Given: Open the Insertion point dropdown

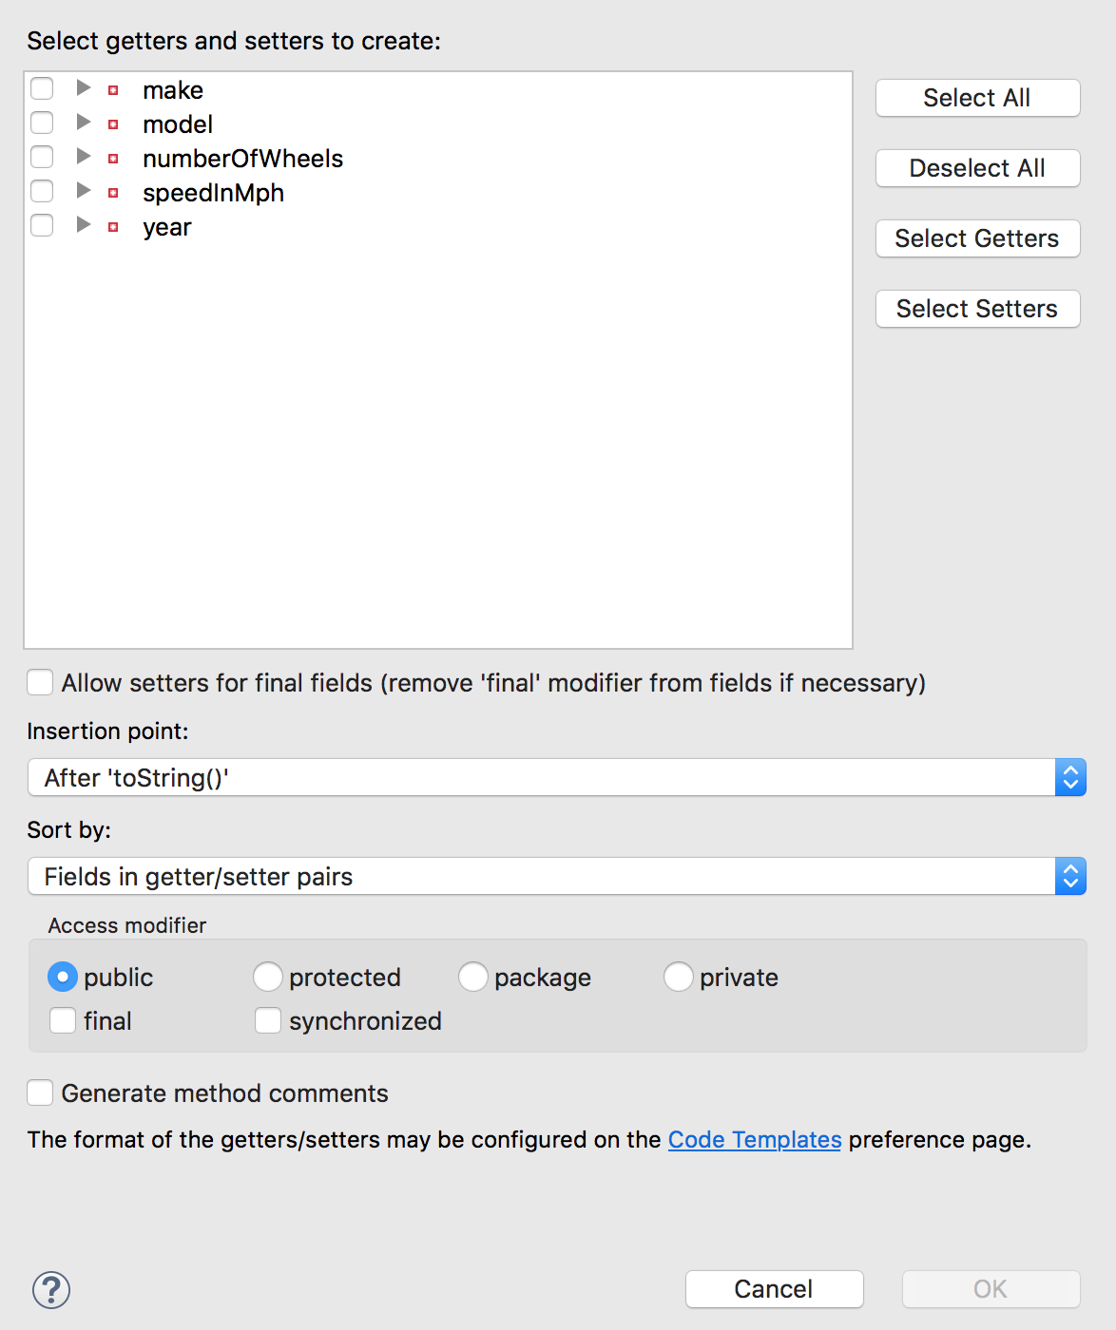Looking at the screenshot, I should (x=1068, y=776).
